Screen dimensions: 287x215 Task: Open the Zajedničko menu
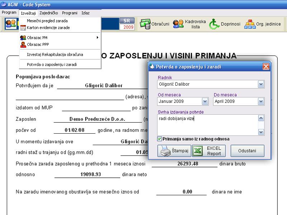(x=48, y=13)
